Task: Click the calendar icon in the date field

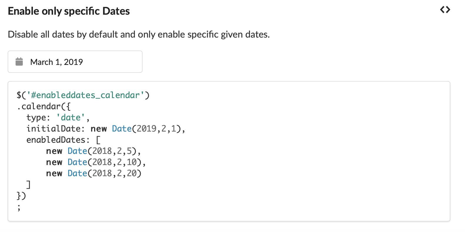Action: [x=19, y=62]
